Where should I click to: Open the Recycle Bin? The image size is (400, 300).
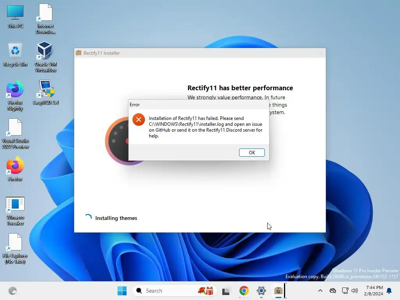(15, 55)
